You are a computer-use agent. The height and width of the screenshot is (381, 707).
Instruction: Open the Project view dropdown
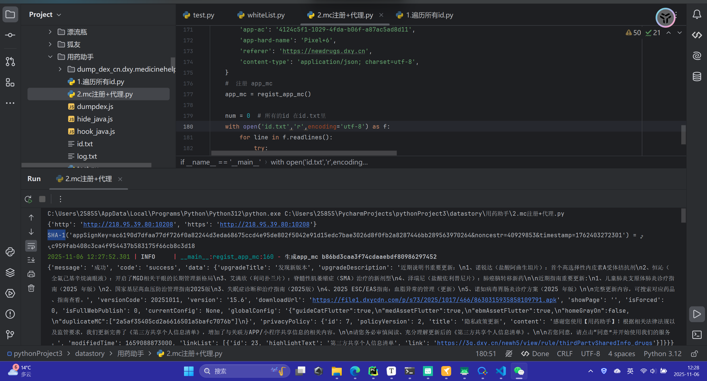59,15
